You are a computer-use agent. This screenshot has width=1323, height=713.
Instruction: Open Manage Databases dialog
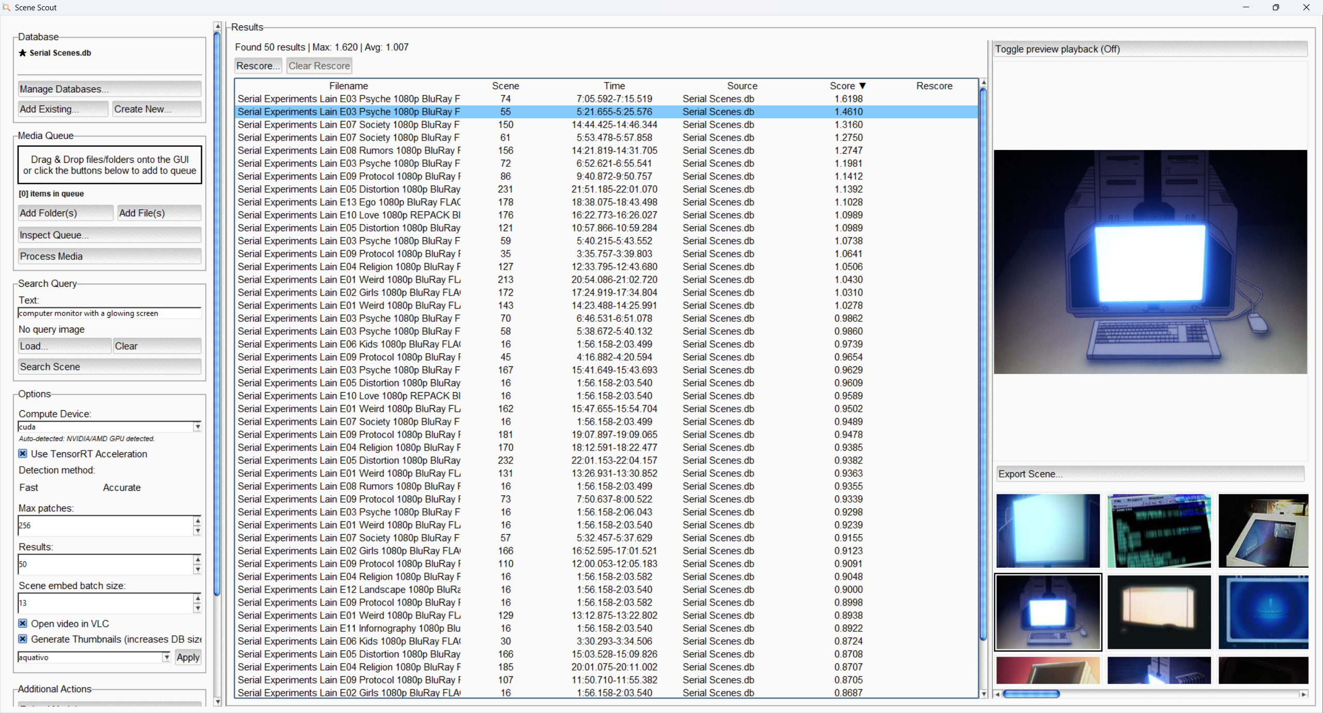tap(110, 89)
